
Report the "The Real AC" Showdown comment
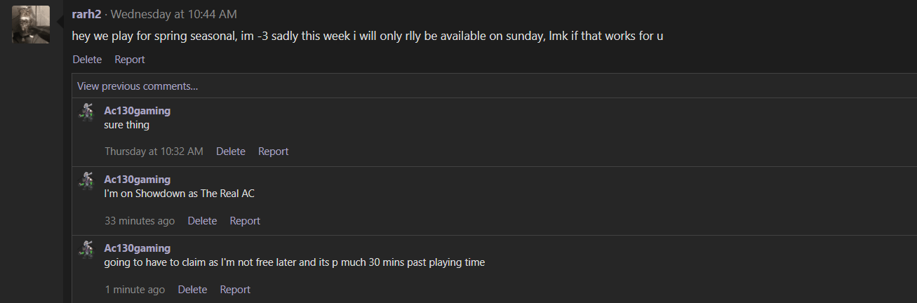pos(245,221)
